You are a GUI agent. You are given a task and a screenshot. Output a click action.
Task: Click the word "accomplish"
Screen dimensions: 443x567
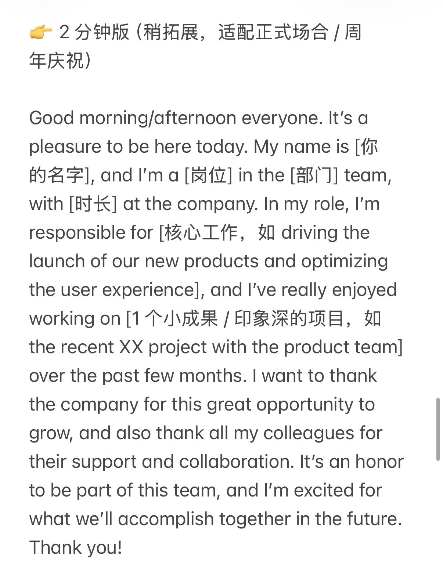166,519
